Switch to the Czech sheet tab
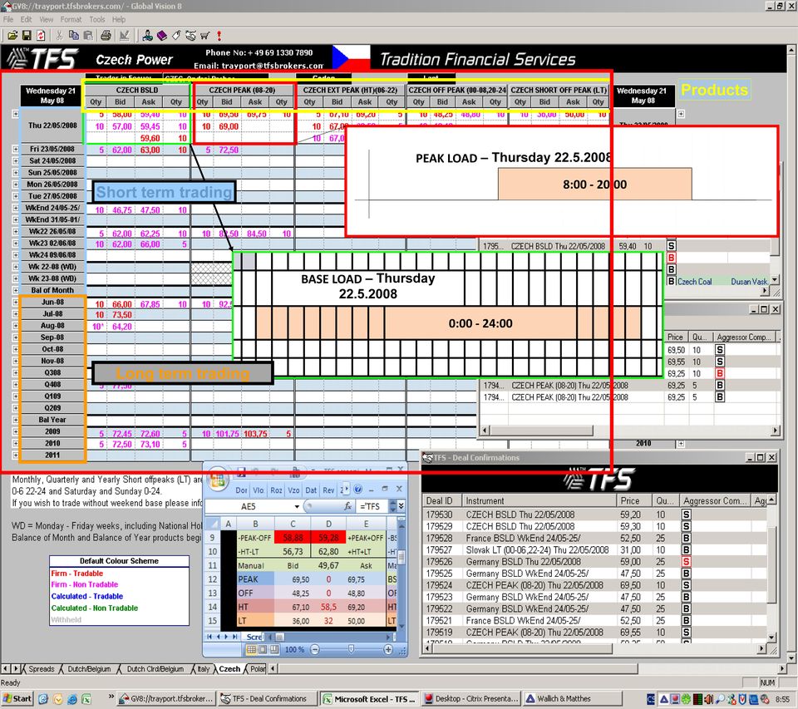Screen dimensions: 798x709 (229, 669)
